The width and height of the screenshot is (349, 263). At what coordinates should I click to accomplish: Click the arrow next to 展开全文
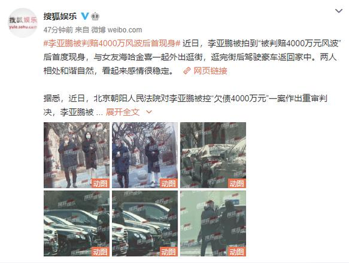point(149,112)
